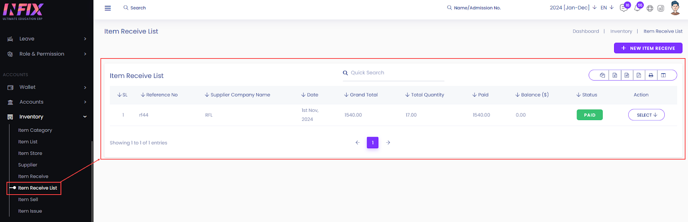
Task: Click New Item Receive button
Action: tap(648, 48)
